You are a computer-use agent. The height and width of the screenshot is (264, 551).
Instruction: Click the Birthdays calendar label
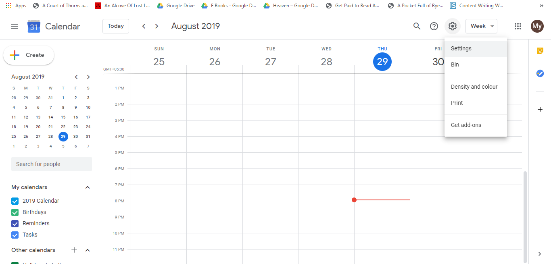(34, 212)
